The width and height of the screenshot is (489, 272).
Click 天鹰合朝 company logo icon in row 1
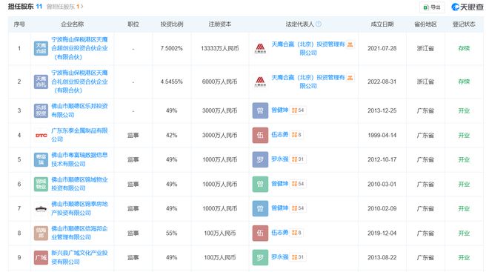point(41,48)
